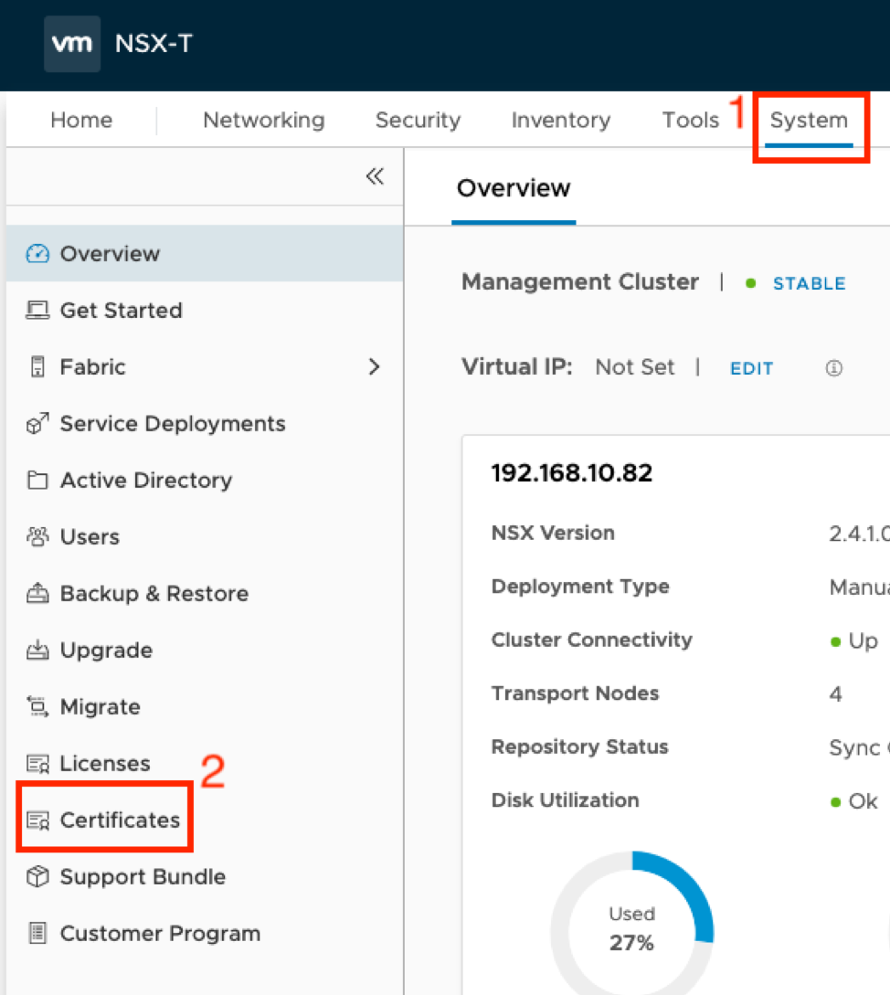Click the Certificates icon in sidebar
890x995 pixels.
point(37,820)
